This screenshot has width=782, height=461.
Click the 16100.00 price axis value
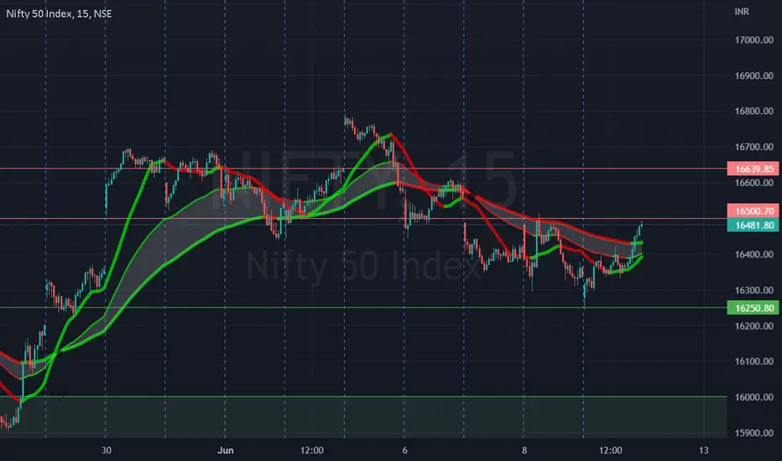[754, 361]
